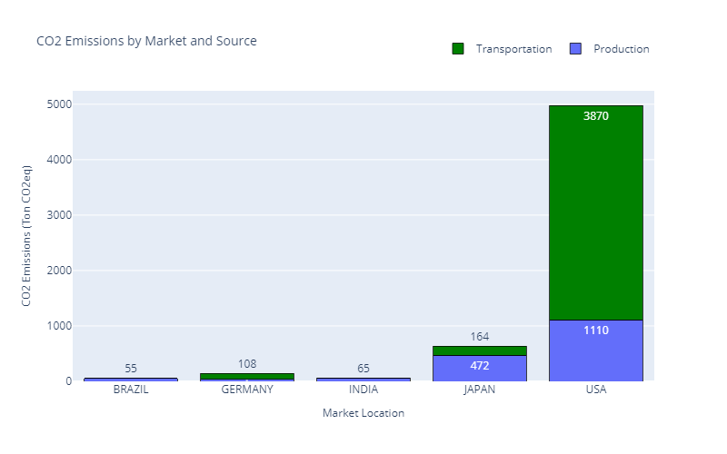Toggle the Production legend entry
727x454 pixels.
621,49
